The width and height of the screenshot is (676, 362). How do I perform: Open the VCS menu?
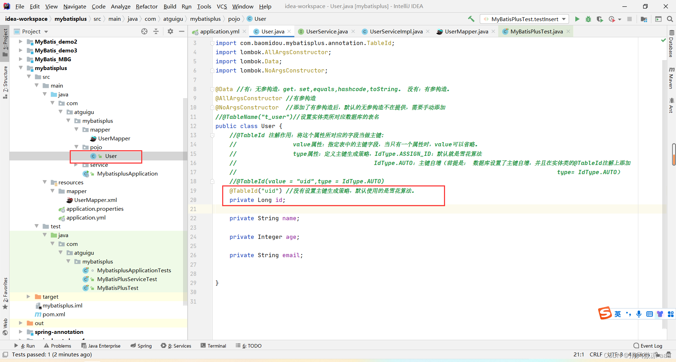tap(222, 6)
